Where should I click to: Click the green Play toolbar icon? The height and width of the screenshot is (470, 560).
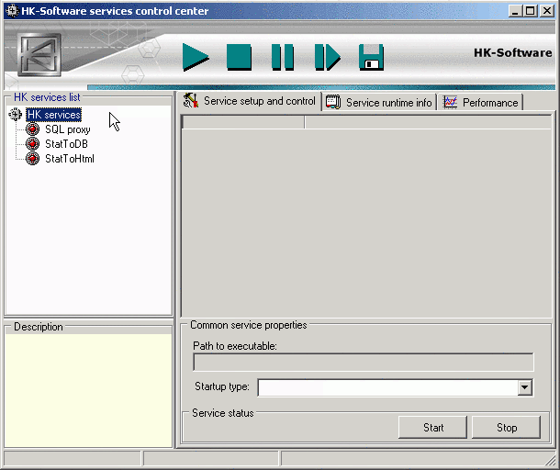tap(196, 57)
